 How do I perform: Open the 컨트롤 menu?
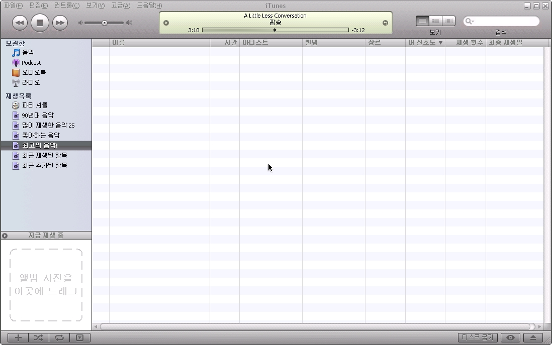pos(67,6)
